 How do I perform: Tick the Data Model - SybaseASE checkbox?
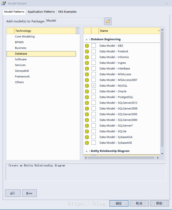pos(94,143)
